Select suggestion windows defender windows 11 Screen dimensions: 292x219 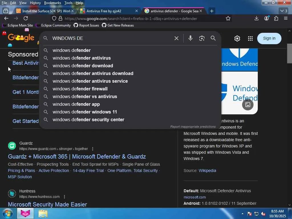click(130, 112)
